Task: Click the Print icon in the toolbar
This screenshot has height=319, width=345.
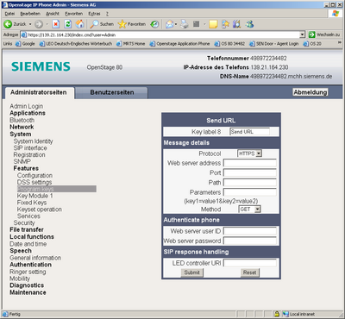Action: pos(185,24)
